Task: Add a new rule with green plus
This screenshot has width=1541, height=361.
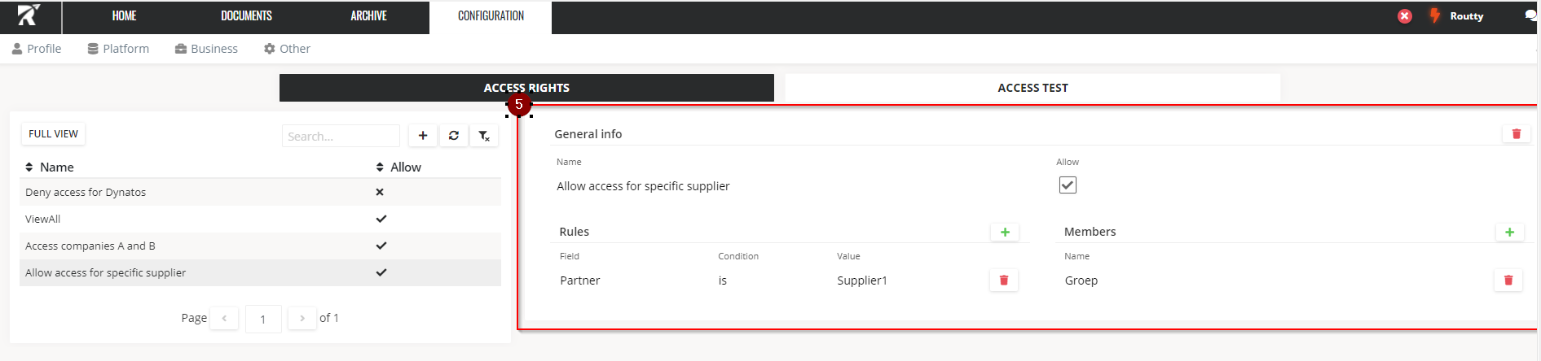Action: click(x=1005, y=233)
